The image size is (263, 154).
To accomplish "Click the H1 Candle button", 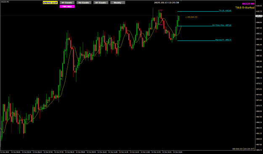I will click(x=67, y=3).
